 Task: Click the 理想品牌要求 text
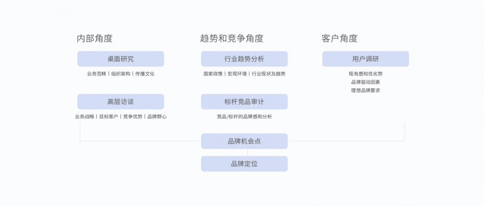pos(365,90)
